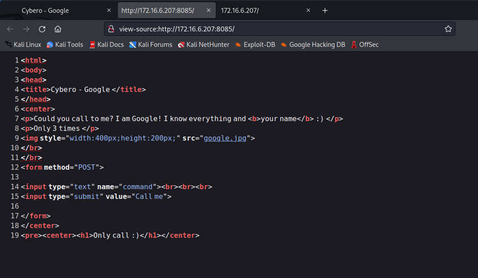Close the http://172.16.6.207:8085/ tab
Image resolution: width=478 pixels, height=278 pixels.
coord(209,10)
